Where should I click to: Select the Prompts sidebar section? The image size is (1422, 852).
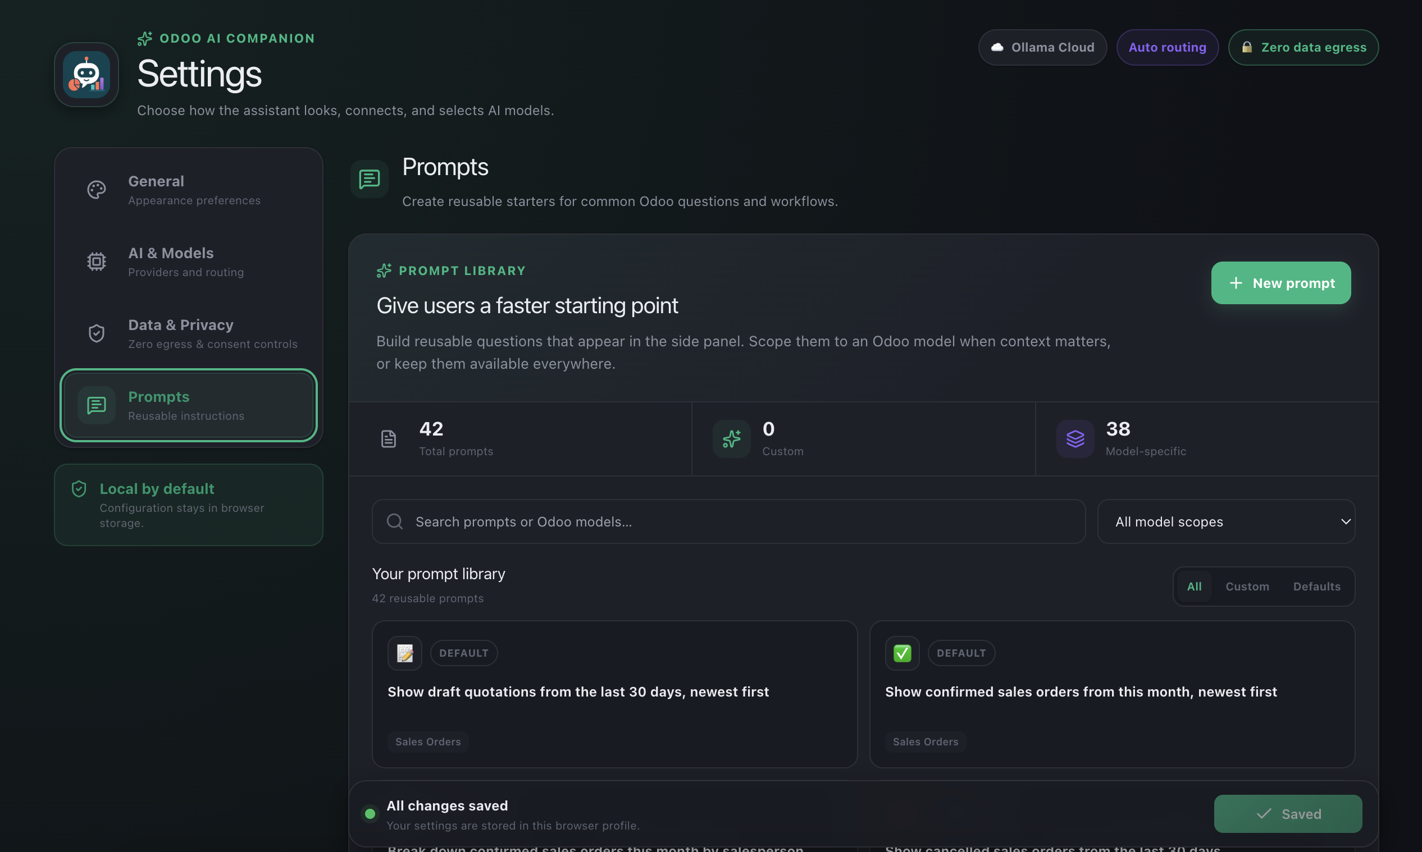[x=188, y=405]
